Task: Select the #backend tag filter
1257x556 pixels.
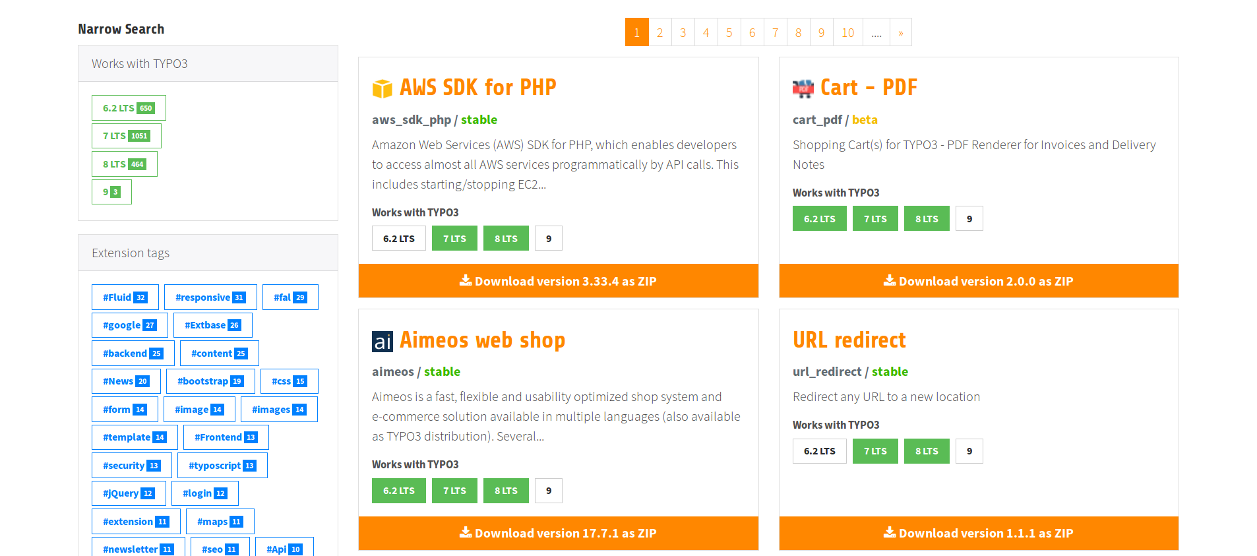Action: 133,354
